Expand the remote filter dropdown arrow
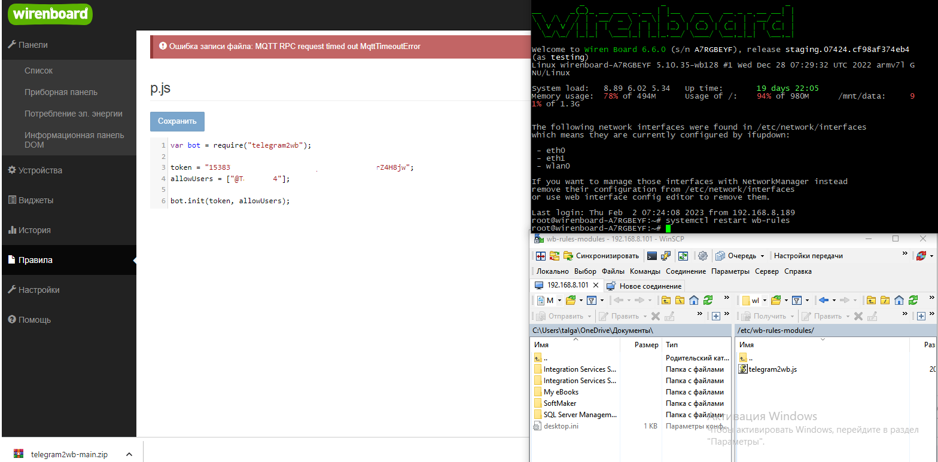The width and height of the screenshot is (938, 462). pyautogui.click(x=807, y=301)
